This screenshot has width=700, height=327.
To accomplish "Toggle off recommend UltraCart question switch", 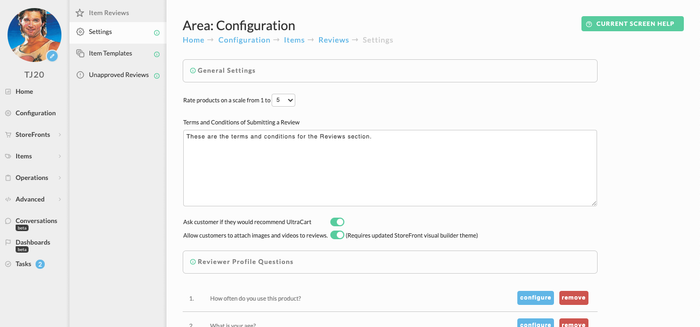I will point(337,222).
